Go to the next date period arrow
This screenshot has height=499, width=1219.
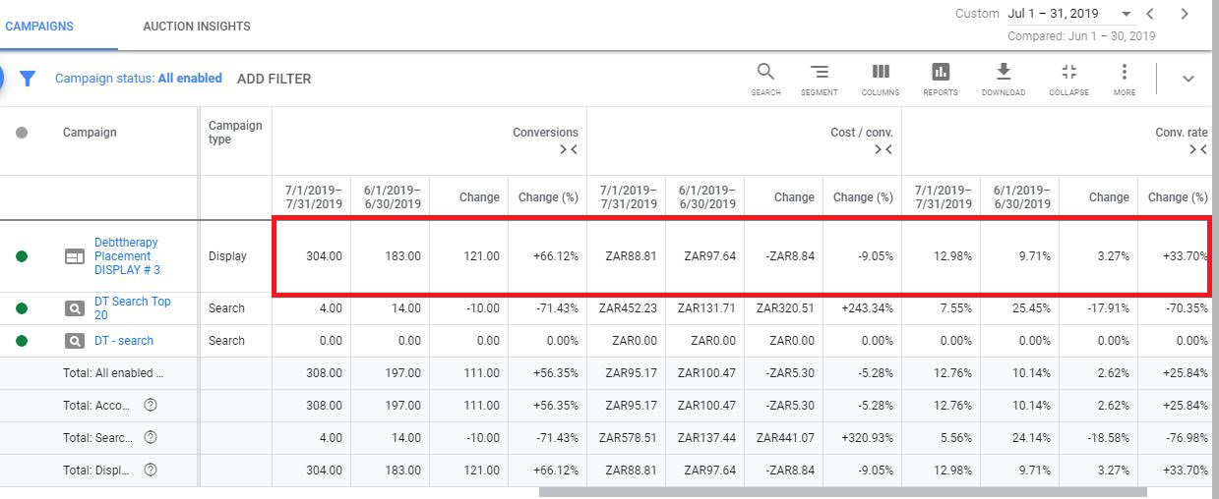tap(1185, 14)
